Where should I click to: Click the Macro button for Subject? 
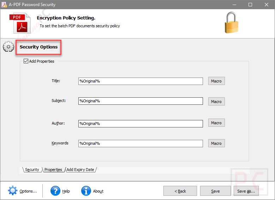point(216,102)
